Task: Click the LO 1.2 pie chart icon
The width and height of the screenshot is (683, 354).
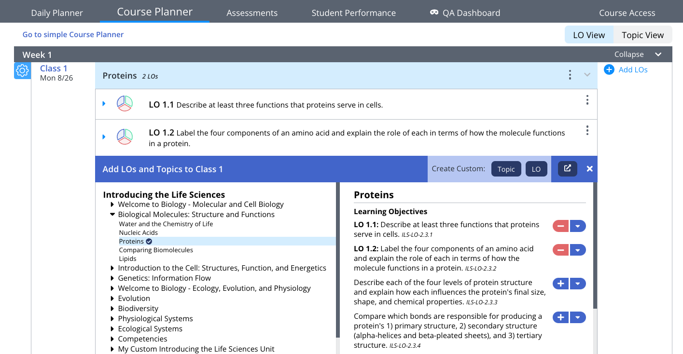Action: [x=125, y=137]
